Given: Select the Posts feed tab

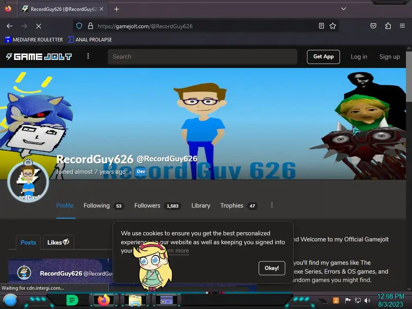Looking at the screenshot, I should tap(28, 243).
